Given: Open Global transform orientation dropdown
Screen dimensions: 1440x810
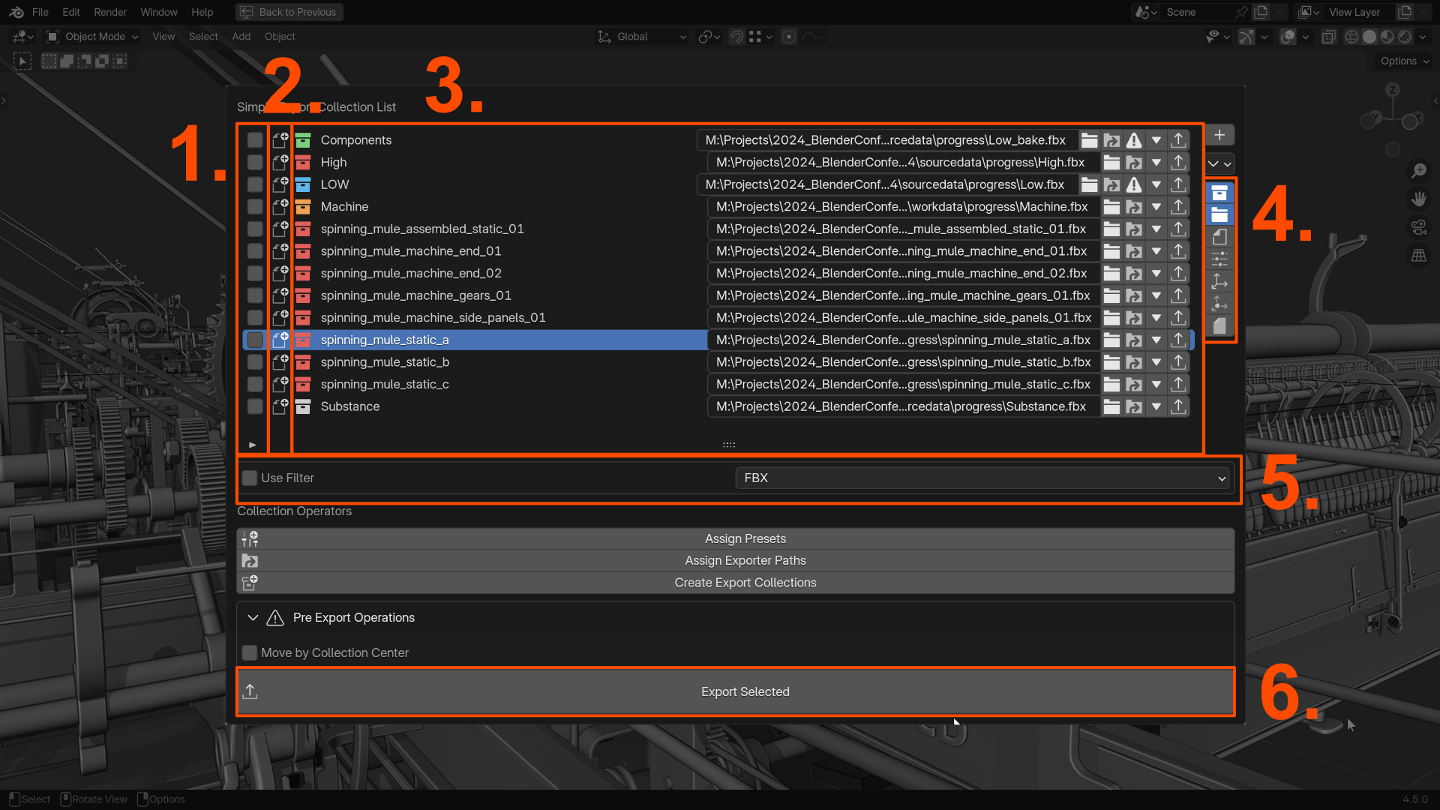Looking at the screenshot, I should click(x=643, y=36).
